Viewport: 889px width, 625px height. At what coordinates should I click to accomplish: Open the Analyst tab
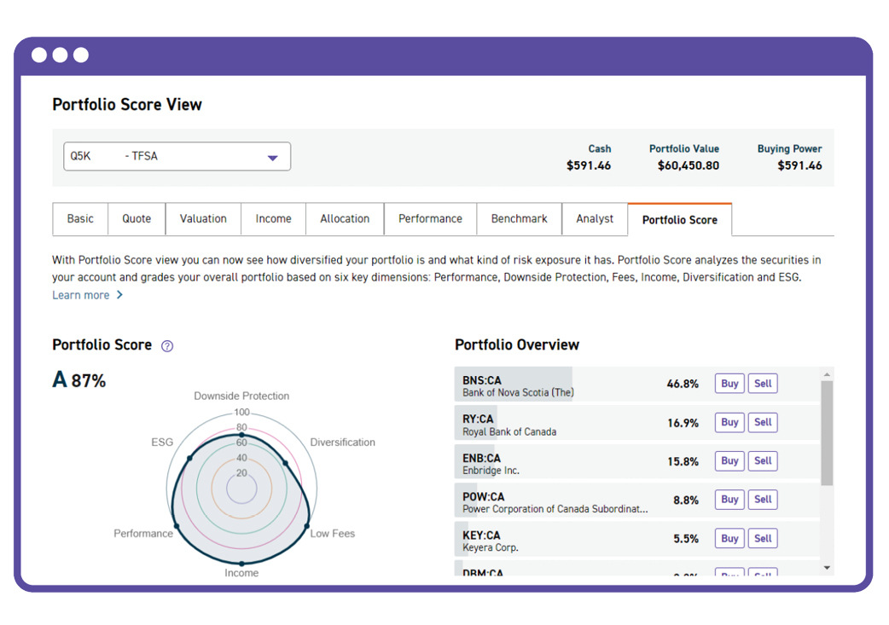point(595,219)
